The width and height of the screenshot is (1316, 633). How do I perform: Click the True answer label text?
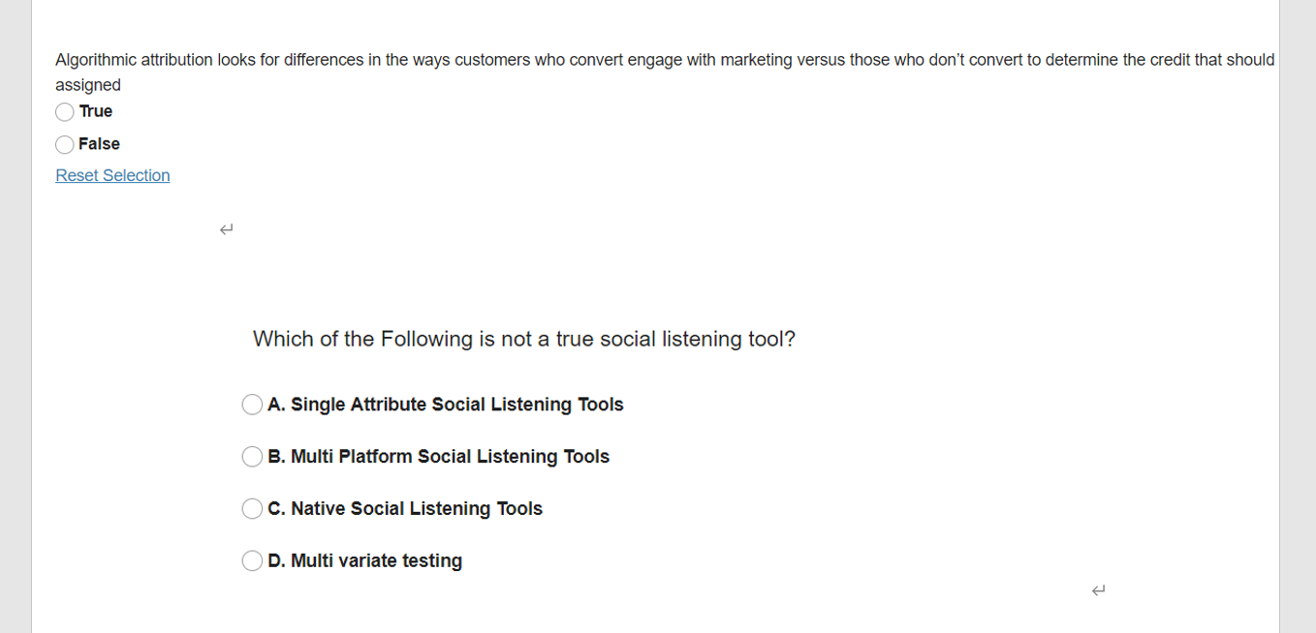(x=97, y=111)
